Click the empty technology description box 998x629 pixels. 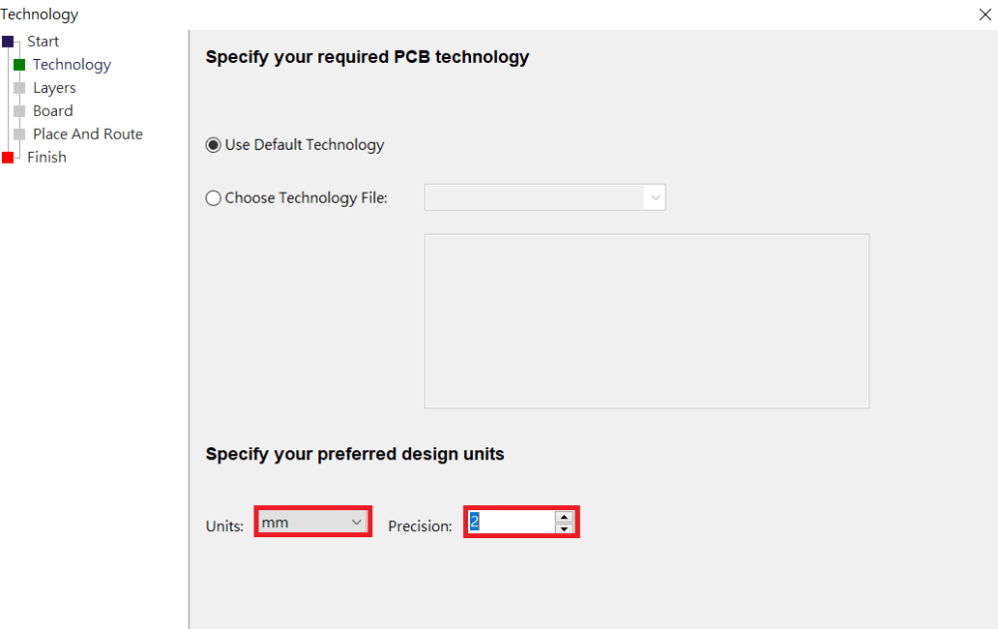[x=647, y=320]
